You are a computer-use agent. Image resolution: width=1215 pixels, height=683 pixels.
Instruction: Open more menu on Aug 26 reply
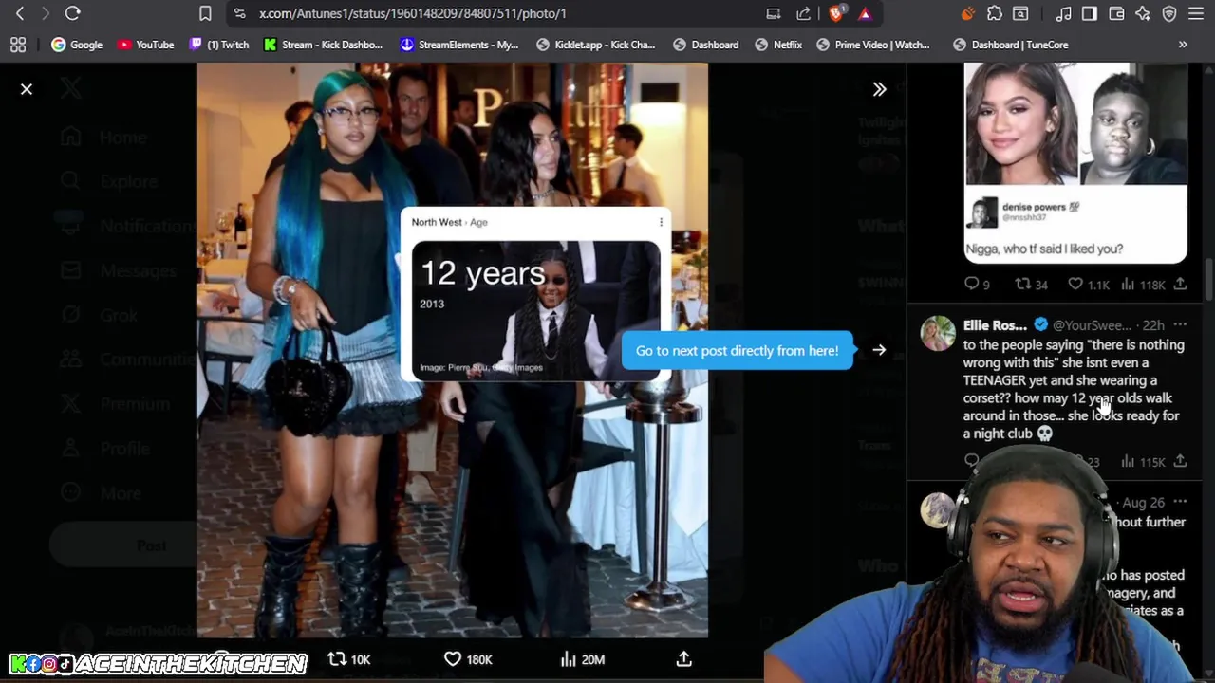[1180, 502]
